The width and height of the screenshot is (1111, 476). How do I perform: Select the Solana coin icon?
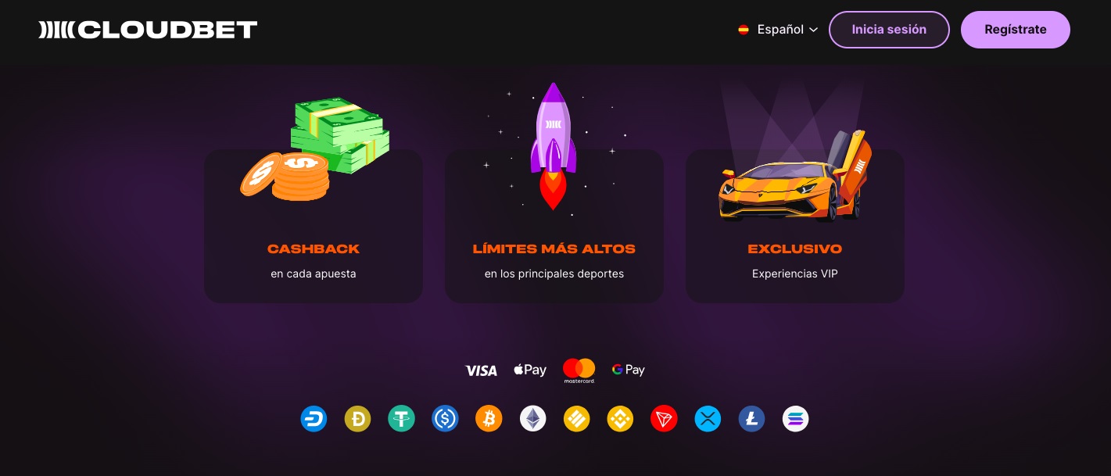tap(795, 419)
